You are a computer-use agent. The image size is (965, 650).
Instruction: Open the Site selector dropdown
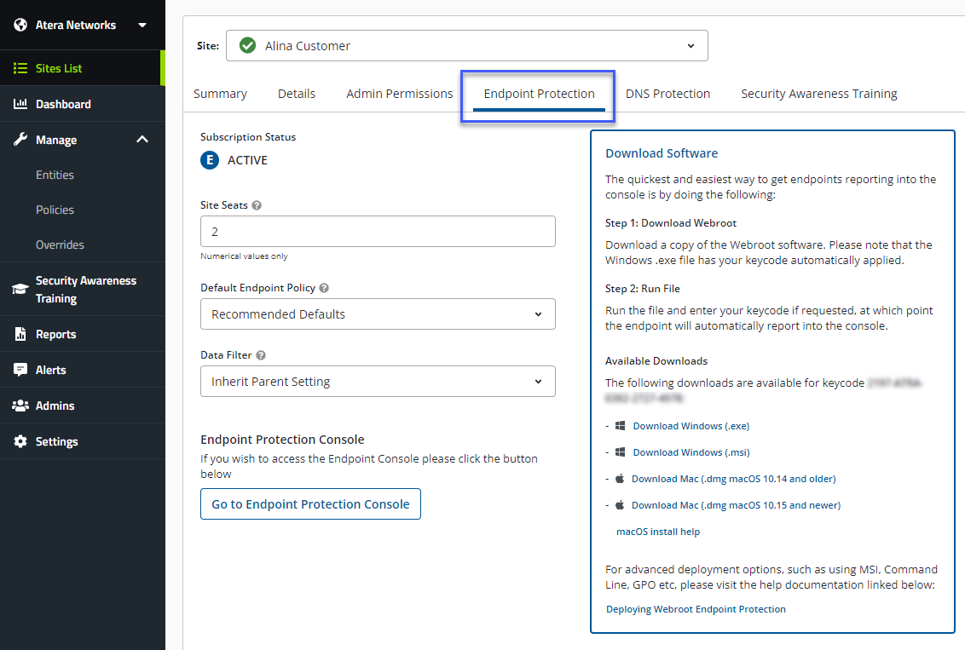point(466,46)
